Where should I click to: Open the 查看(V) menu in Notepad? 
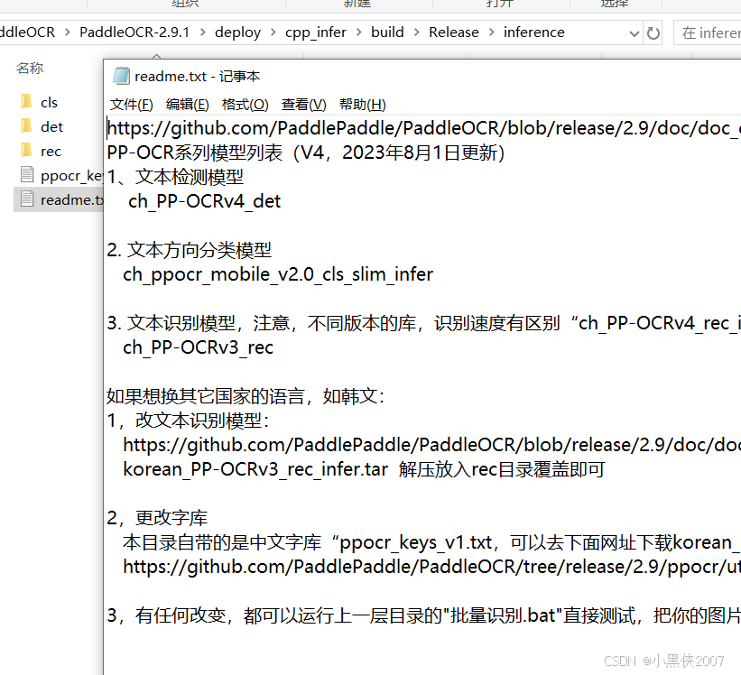[303, 104]
